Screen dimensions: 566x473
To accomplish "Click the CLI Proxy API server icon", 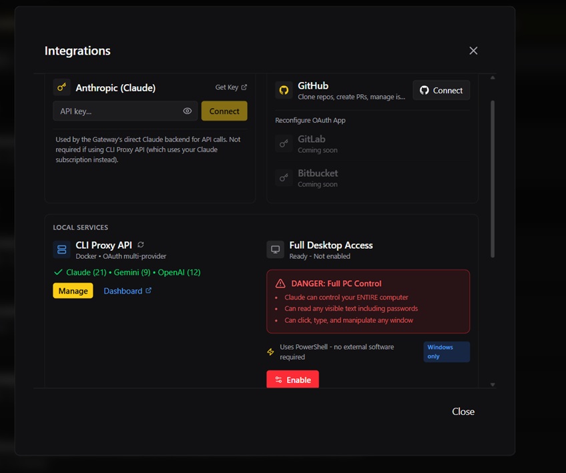I will [x=61, y=249].
